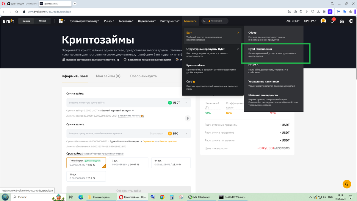Open the translate extension icon

point(345,12)
